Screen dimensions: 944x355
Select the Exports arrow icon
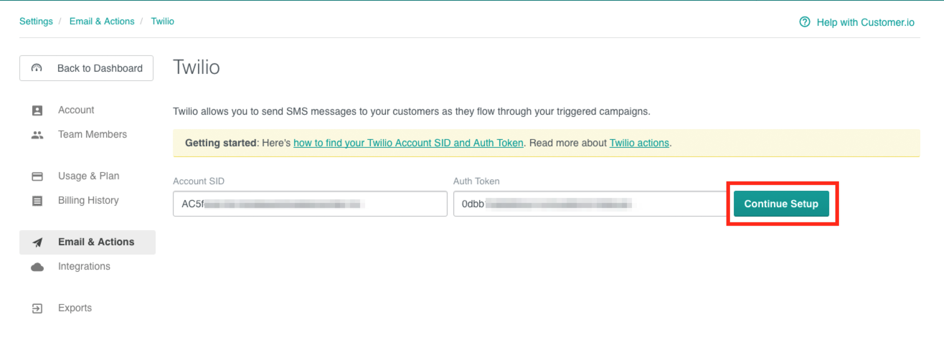(x=37, y=308)
